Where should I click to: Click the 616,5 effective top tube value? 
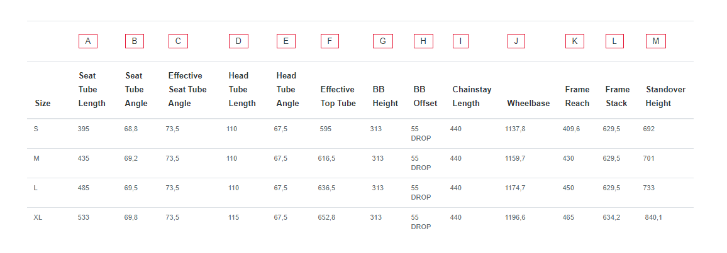326,159
